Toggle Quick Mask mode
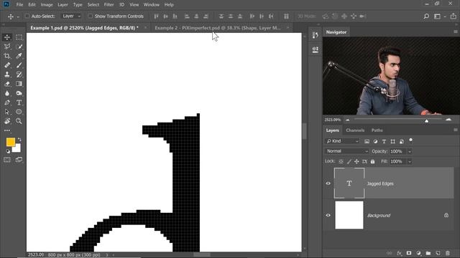 [x=7, y=160]
